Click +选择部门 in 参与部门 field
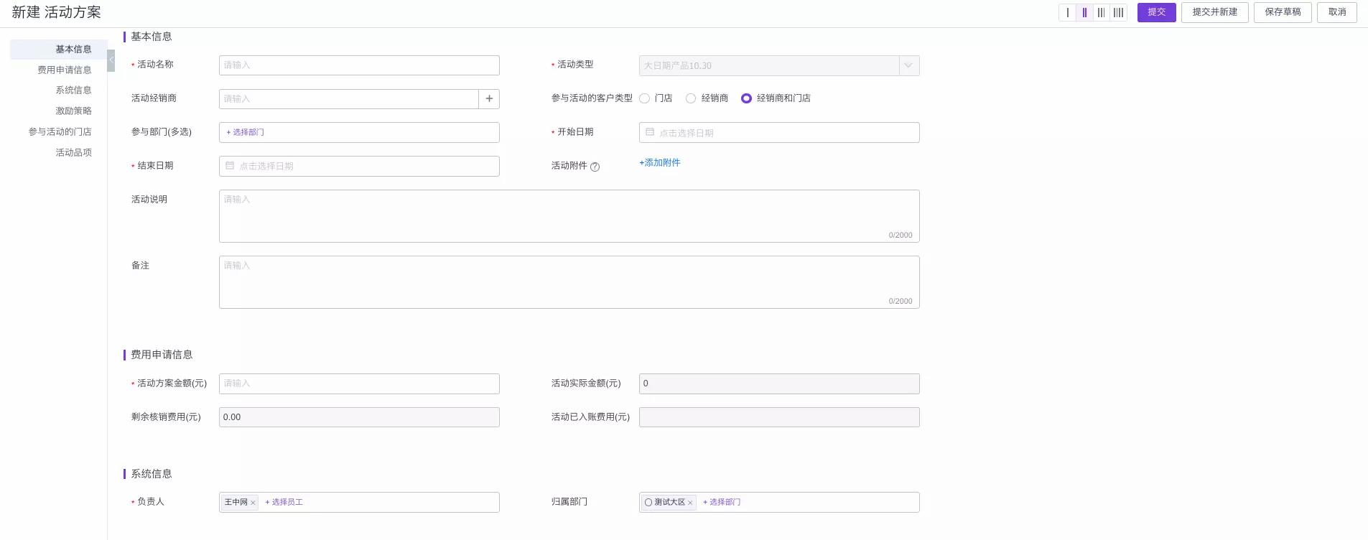 tap(245, 132)
